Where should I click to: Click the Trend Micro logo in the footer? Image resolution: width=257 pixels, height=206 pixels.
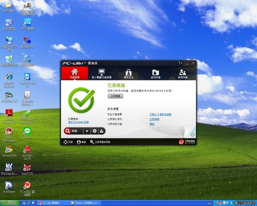pos(187,142)
